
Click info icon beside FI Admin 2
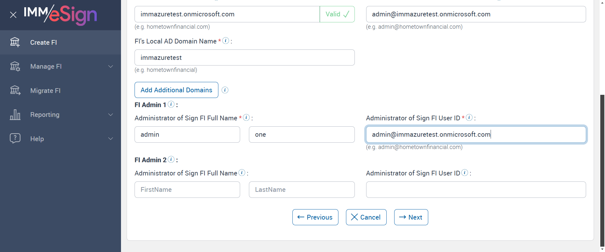(171, 159)
